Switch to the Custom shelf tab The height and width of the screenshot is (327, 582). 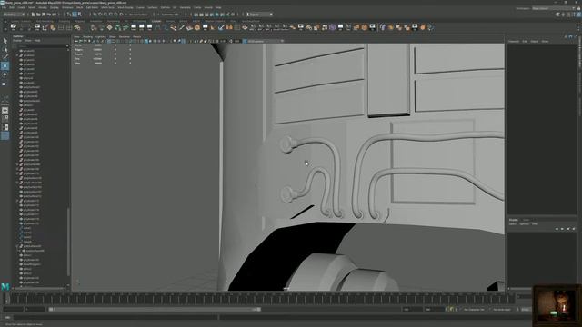[x=156, y=21]
